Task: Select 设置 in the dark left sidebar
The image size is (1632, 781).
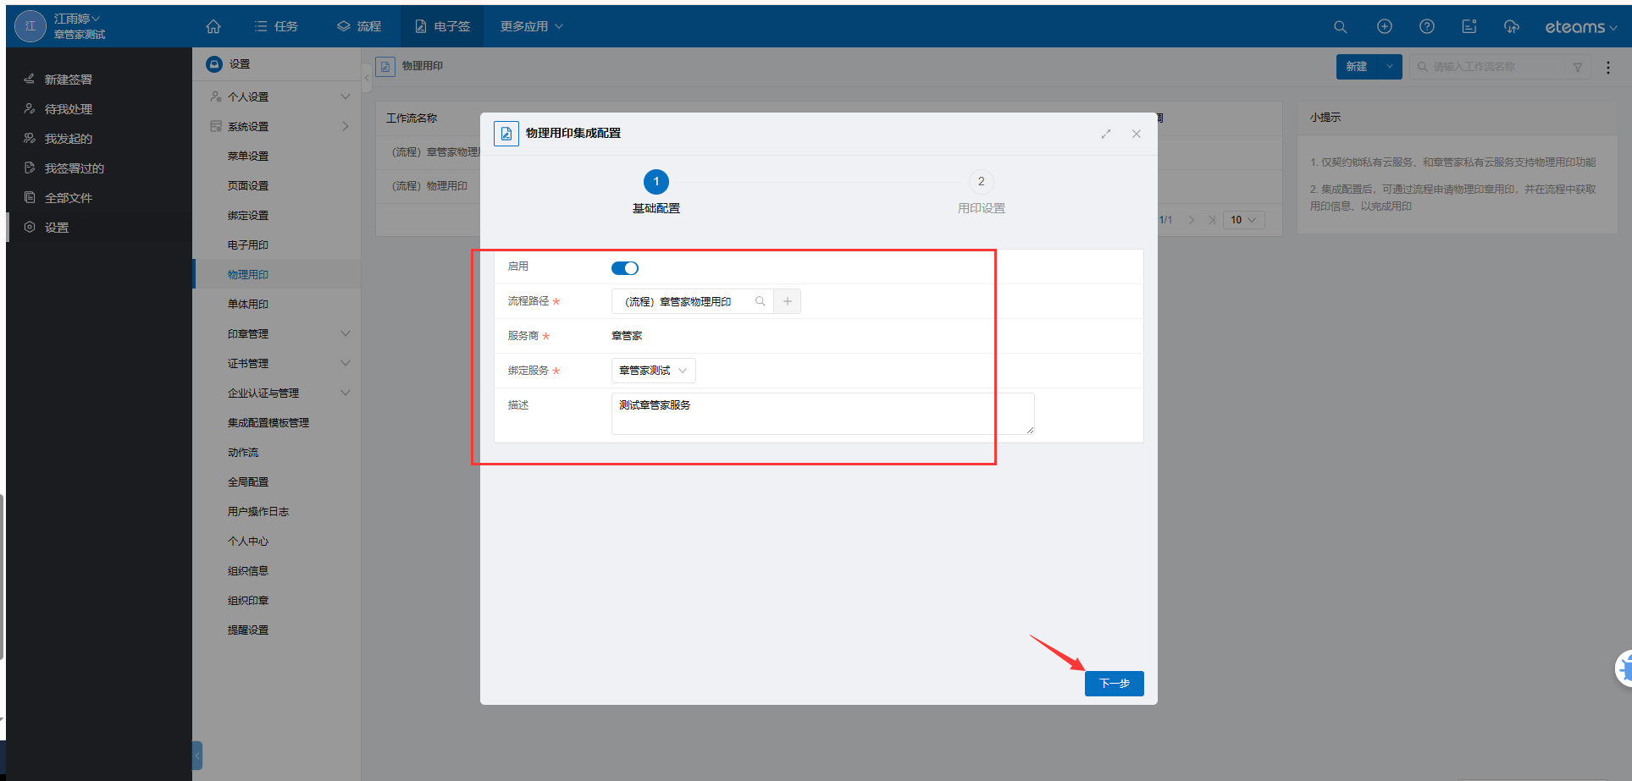Action: [x=57, y=228]
